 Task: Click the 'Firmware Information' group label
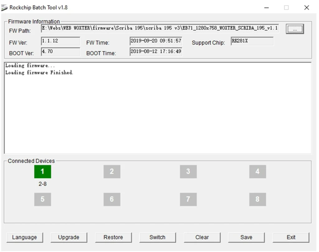[34, 21]
